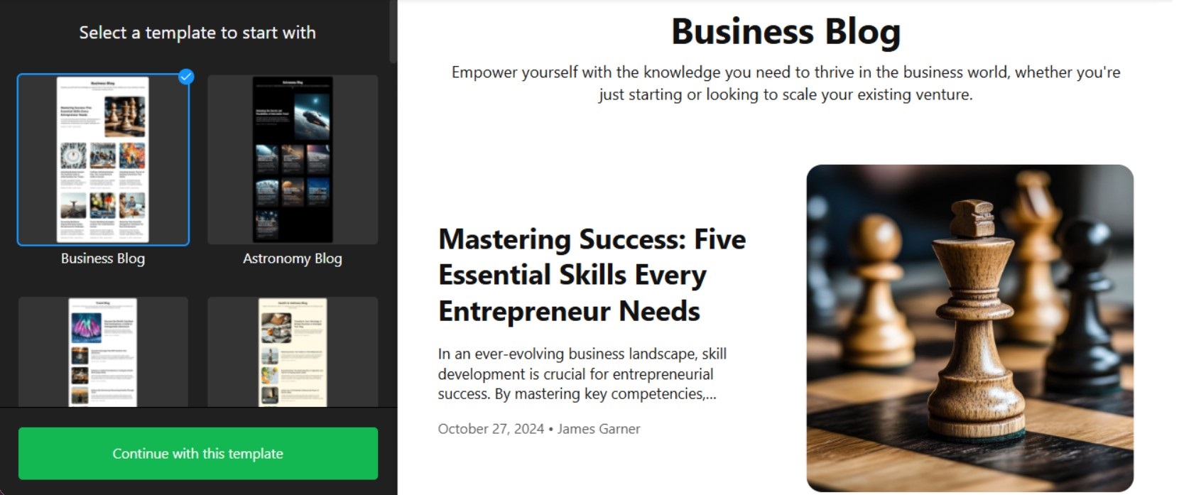Image resolution: width=1179 pixels, height=495 pixels.
Task: Click the Business Blog label under its thumbnail
Action: coord(103,259)
